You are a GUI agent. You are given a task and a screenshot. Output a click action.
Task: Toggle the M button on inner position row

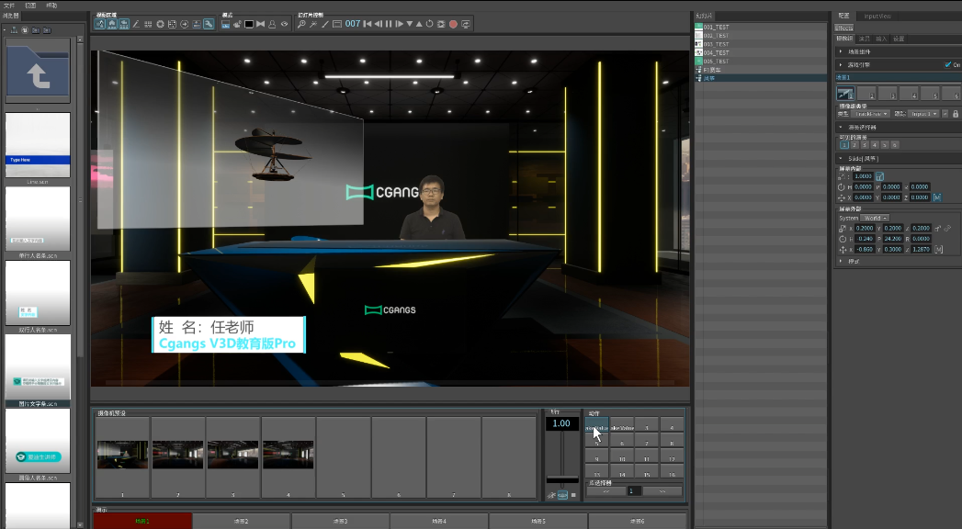point(937,197)
